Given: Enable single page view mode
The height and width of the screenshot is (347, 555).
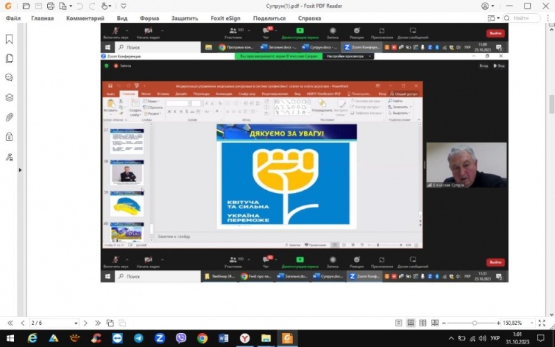Looking at the screenshot, I should tap(399, 323).
